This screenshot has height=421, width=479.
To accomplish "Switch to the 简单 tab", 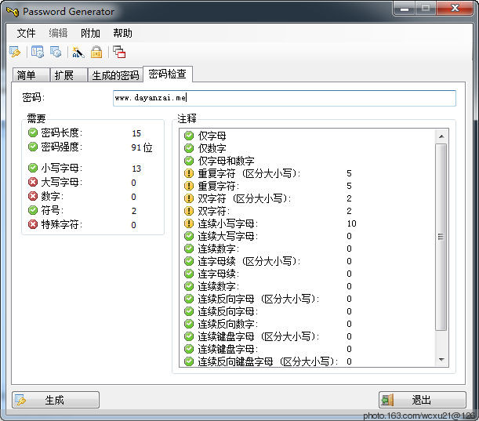I will (31, 75).
